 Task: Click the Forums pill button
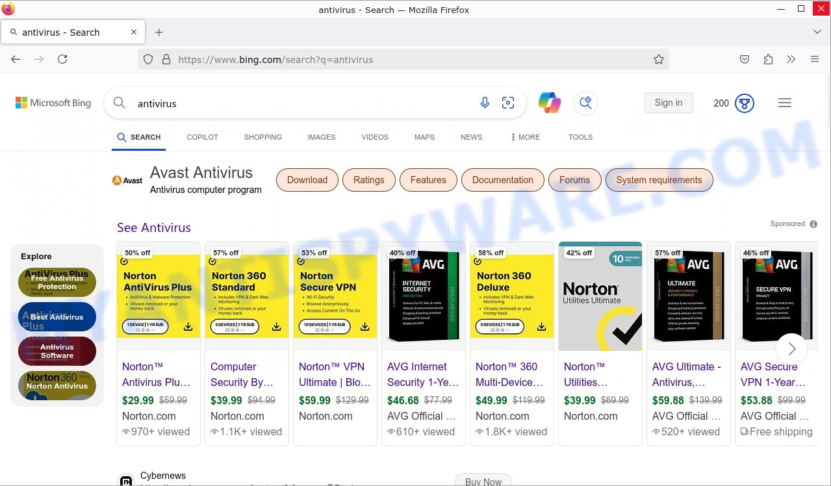(x=575, y=180)
